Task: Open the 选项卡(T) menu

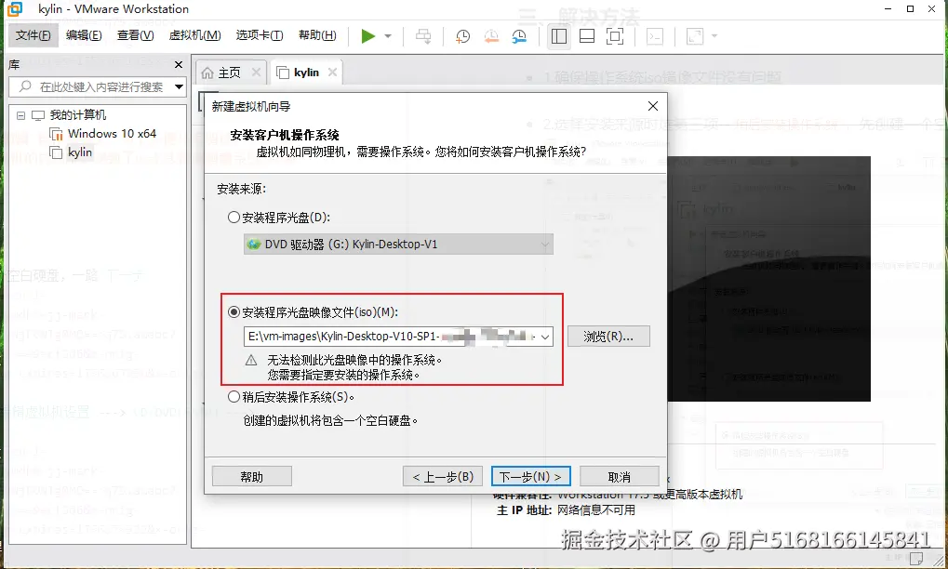Action: tap(260, 35)
